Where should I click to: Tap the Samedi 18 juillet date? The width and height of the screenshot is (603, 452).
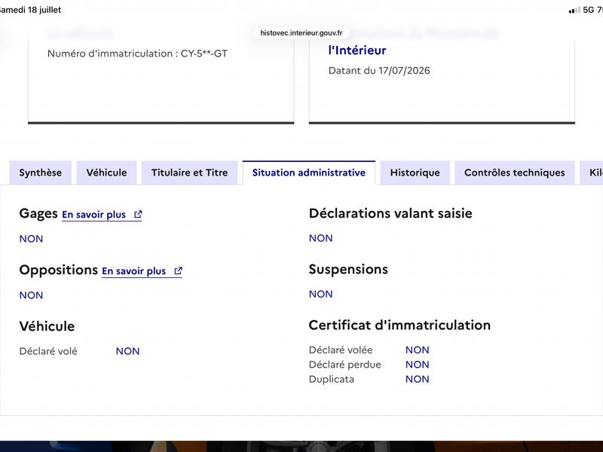pyautogui.click(x=30, y=10)
